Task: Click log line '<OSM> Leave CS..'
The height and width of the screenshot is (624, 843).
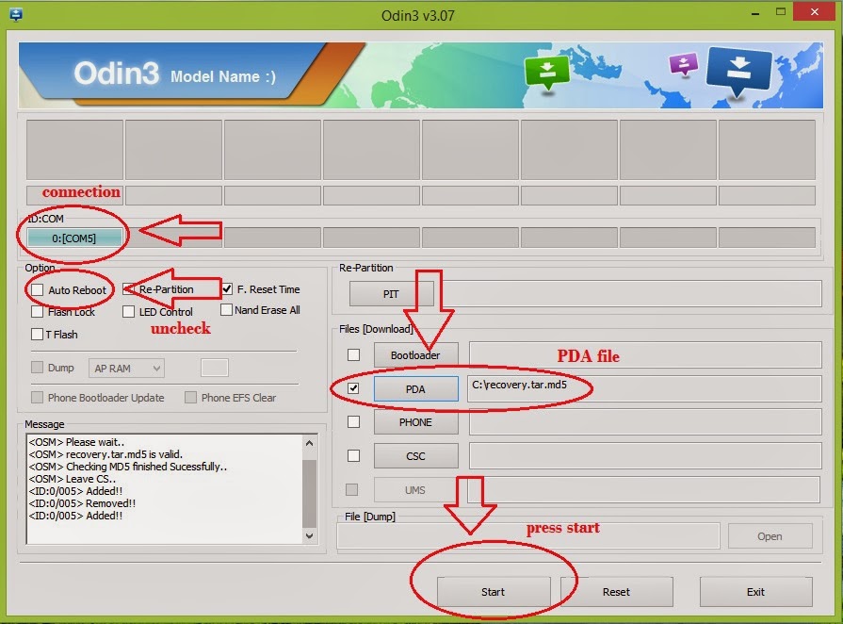Action: pos(72,479)
